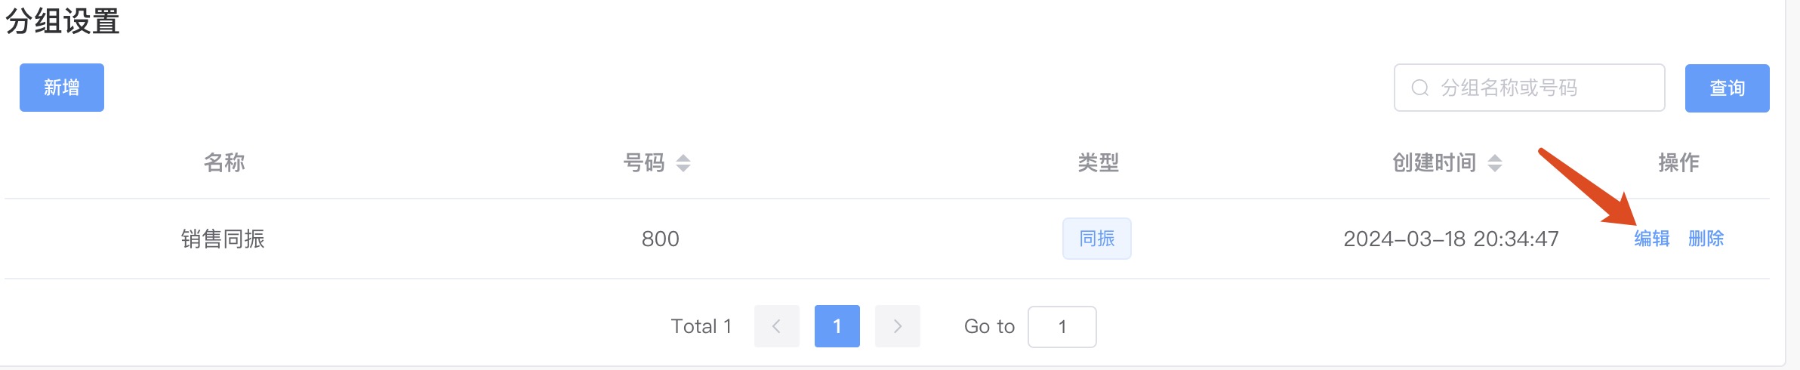Select the 销售同振 name cell
The height and width of the screenshot is (370, 1800).
click(223, 239)
